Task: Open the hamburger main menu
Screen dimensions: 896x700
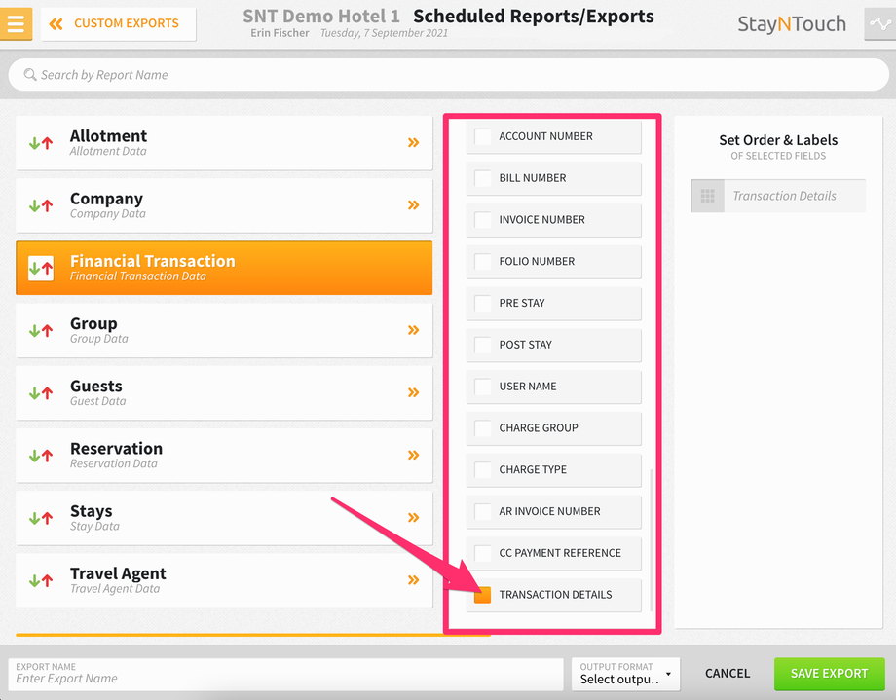Action: tap(16, 24)
